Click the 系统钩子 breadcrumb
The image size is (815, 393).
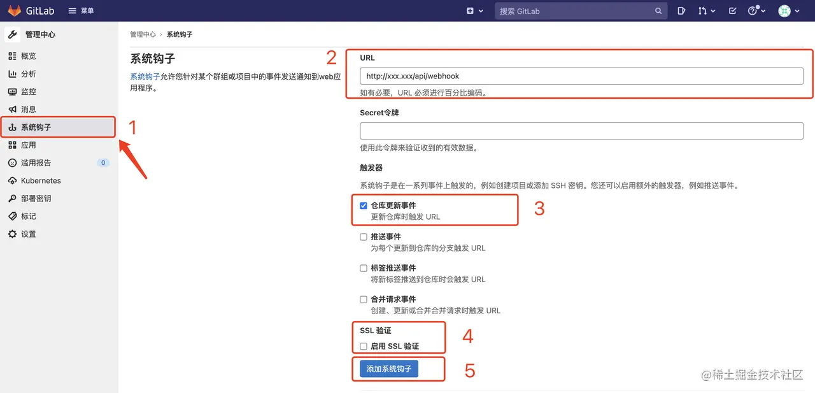click(x=180, y=34)
